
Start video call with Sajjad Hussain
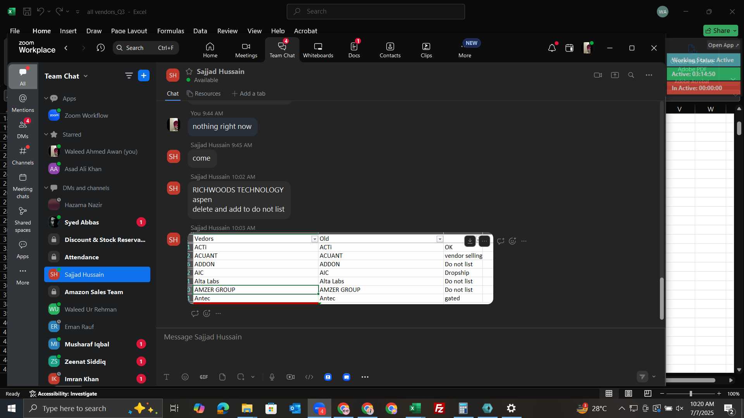point(598,75)
